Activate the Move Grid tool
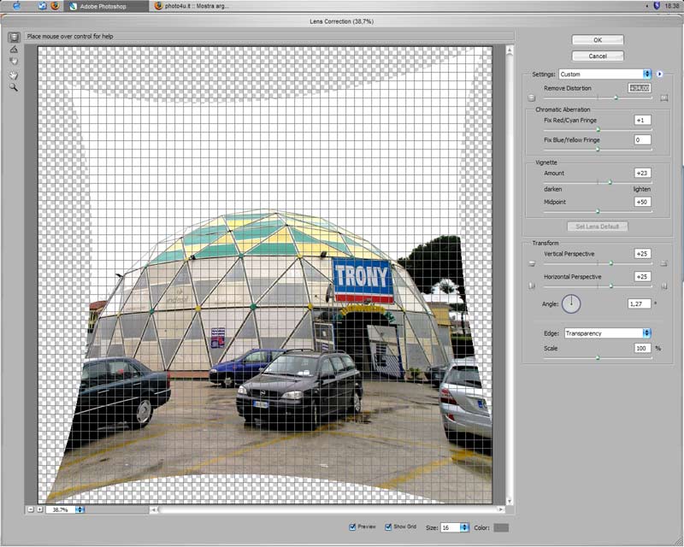The height and width of the screenshot is (547, 684). tap(14, 62)
